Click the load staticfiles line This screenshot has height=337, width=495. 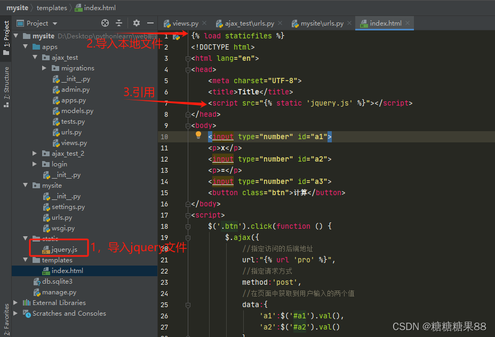[x=238, y=36]
